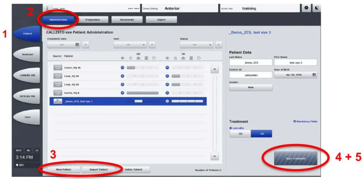Click the scroll down arrow button
363x179 pixels.
[x=214, y=156]
